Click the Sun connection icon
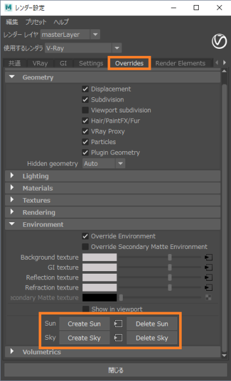 tap(118, 323)
